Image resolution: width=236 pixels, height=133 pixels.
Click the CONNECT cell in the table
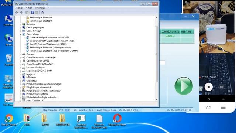(170, 36)
